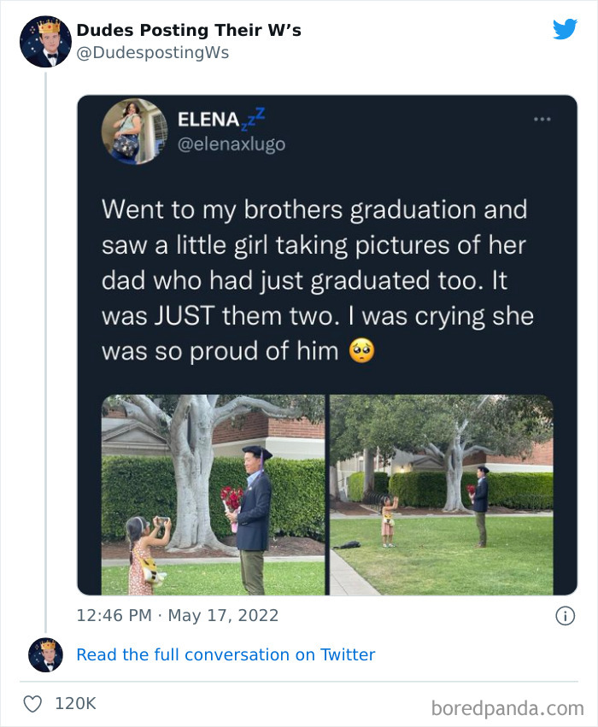Click the pleading face emoji in the tweet
This screenshot has height=727, width=598.
(x=362, y=351)
